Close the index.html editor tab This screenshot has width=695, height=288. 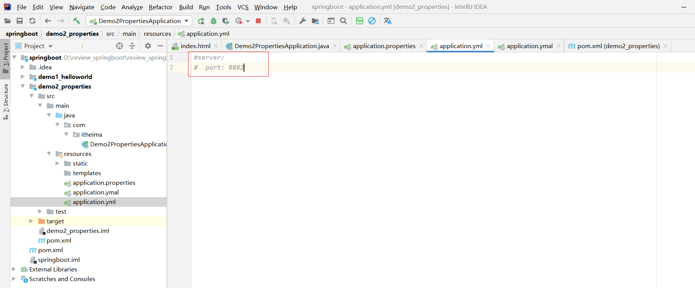pyautogui.click(x=216, y=46)
